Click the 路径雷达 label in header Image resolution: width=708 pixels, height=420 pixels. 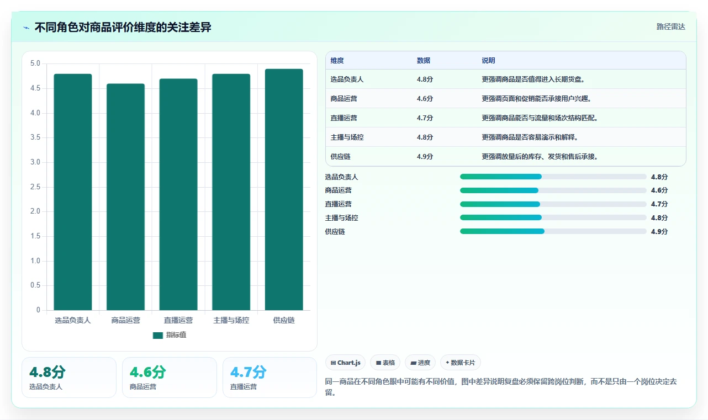(670, 26)
